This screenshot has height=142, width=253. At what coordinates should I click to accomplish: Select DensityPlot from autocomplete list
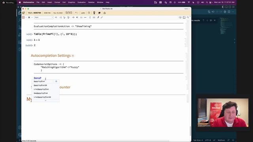[x=40, y=82]
